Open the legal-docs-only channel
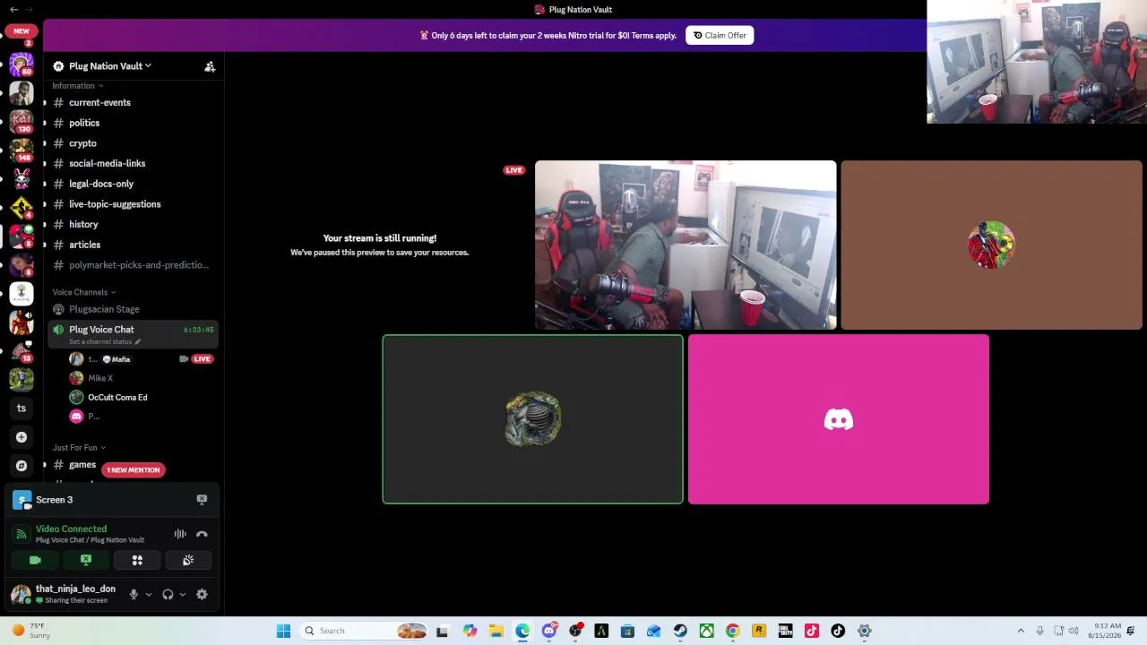 coord(131,184)
